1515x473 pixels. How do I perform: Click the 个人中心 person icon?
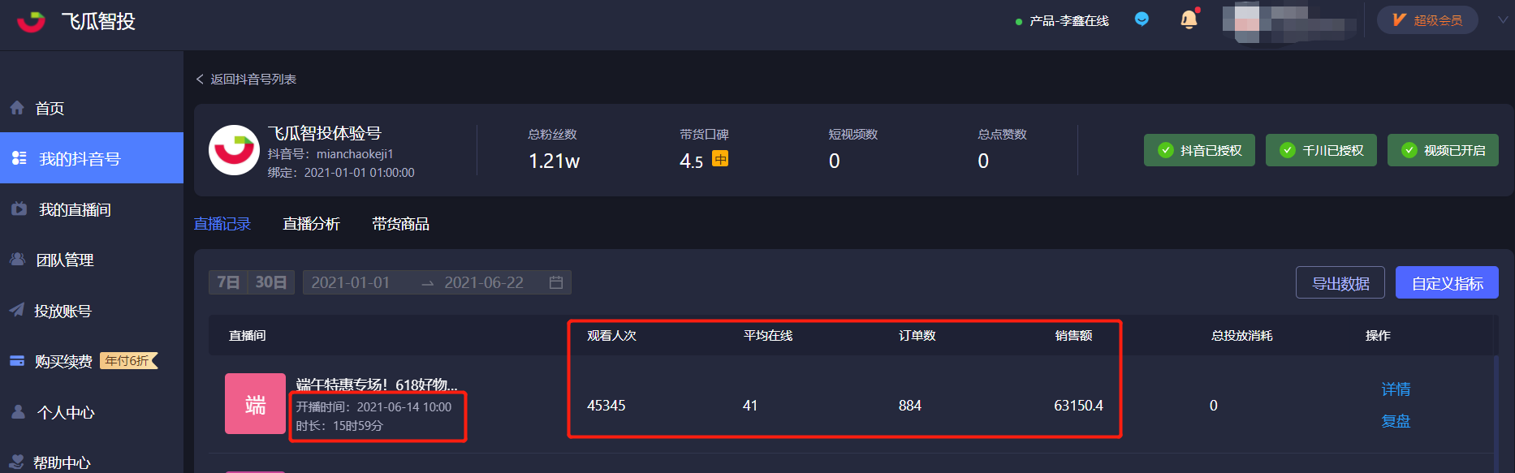pos(18,411)
